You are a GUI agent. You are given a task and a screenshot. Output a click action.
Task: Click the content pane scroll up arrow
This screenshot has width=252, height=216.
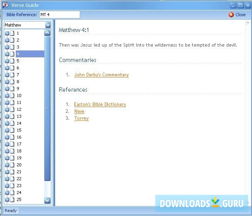click(x=248, y=23)
